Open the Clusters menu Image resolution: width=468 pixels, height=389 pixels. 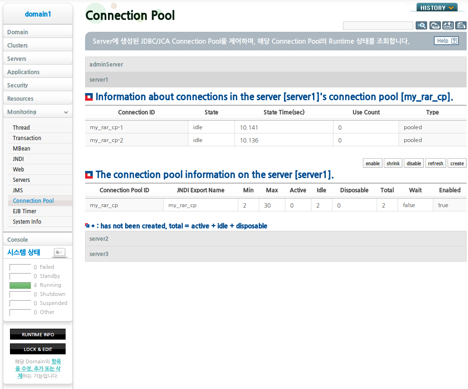(38, 45)
